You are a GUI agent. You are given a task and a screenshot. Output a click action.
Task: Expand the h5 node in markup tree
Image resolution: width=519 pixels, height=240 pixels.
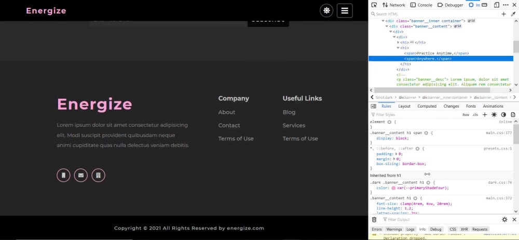pos(398,42)
